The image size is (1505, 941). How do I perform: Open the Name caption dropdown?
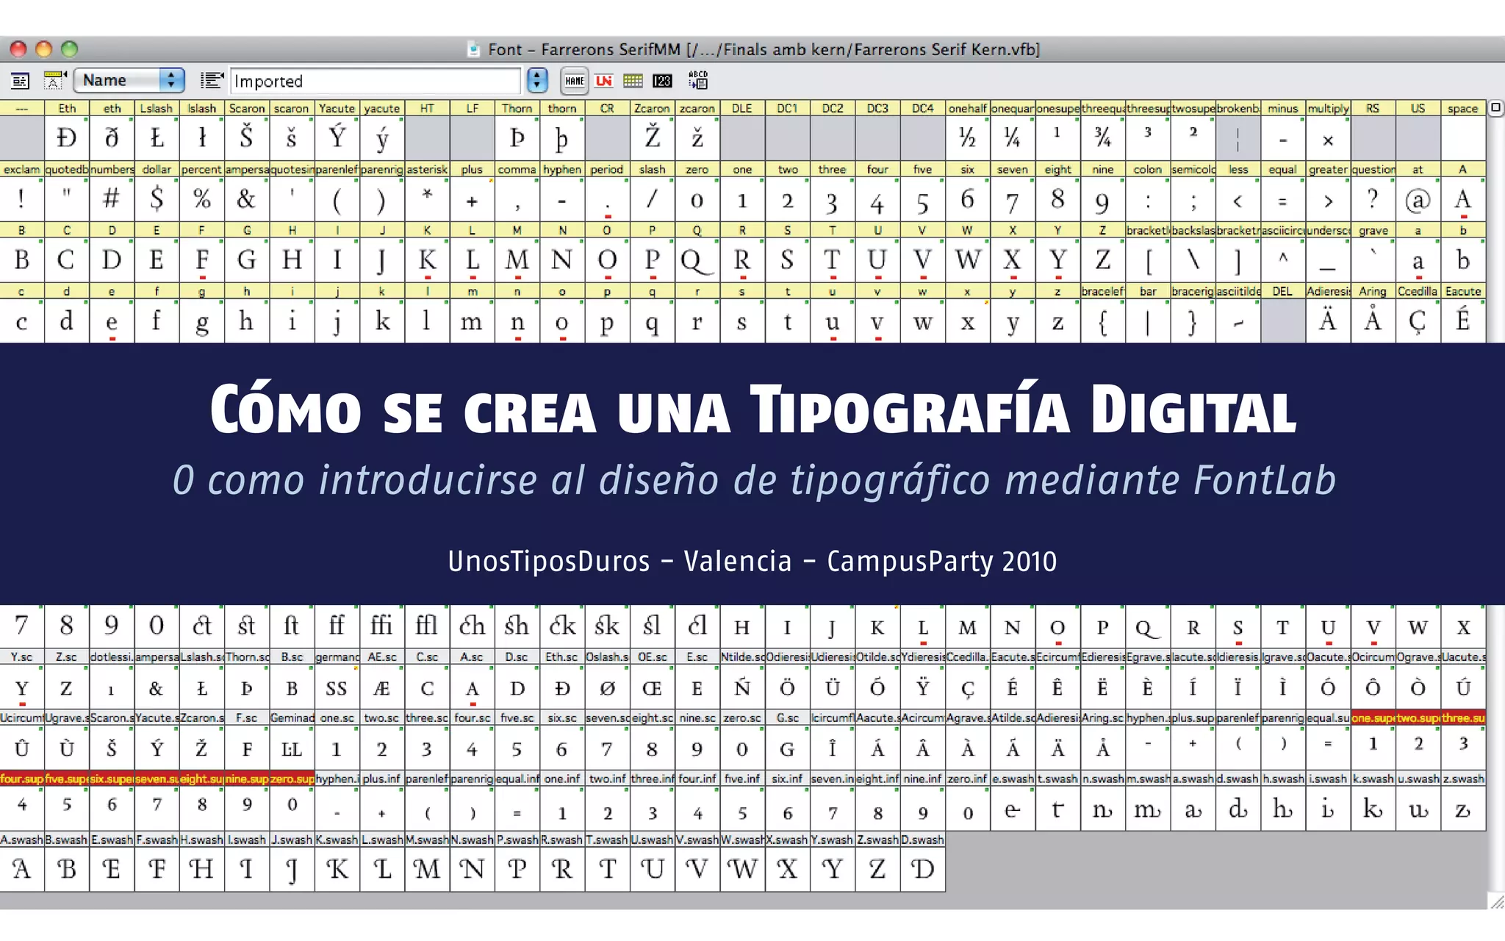point(129,80)
